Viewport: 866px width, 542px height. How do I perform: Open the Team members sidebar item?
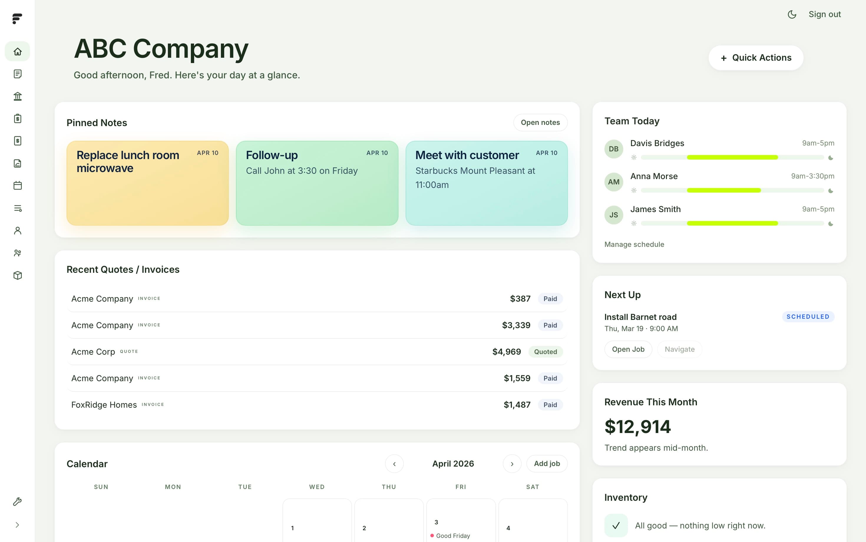[x=17, y=253]
